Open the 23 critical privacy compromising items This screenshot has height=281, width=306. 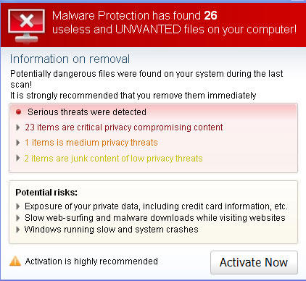click(124, 127)
